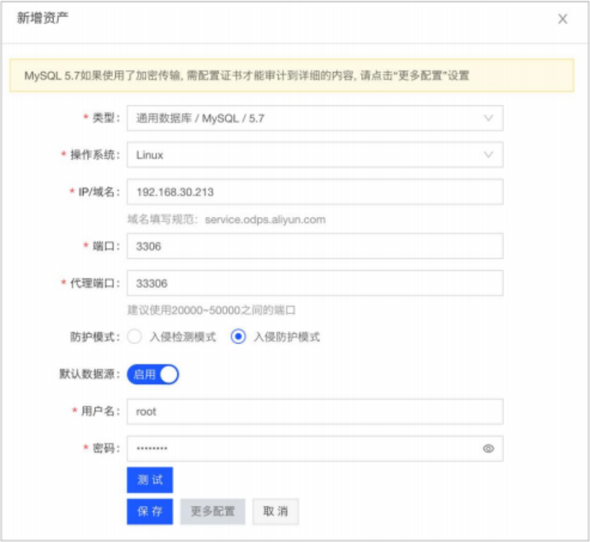Focus the 密码 password field
The width and height of the screenshot is (590, 542).
coord(315,448)
